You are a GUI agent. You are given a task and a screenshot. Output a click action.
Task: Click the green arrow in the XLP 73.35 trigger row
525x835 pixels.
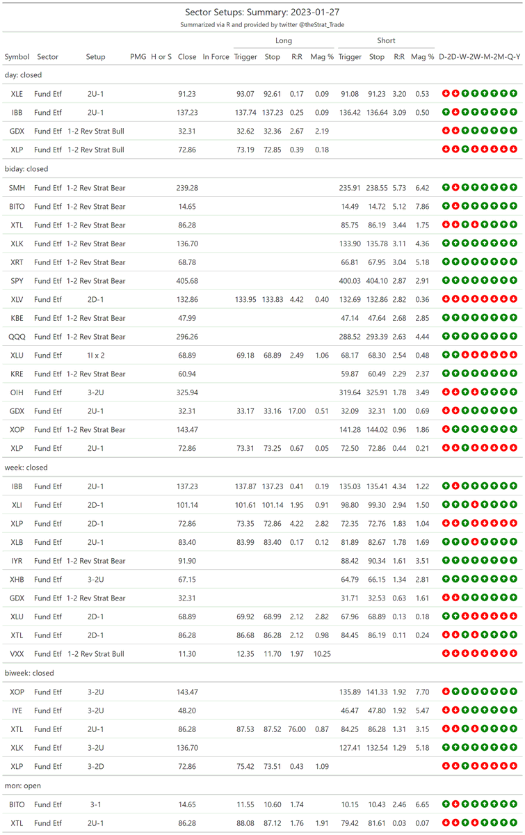pyautogui.click(x=465, y=523)
